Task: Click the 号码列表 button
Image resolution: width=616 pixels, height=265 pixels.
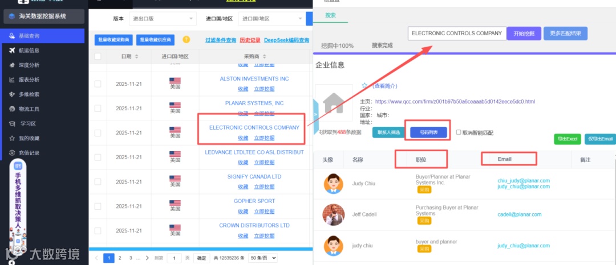Action: (x=428, y=132)
